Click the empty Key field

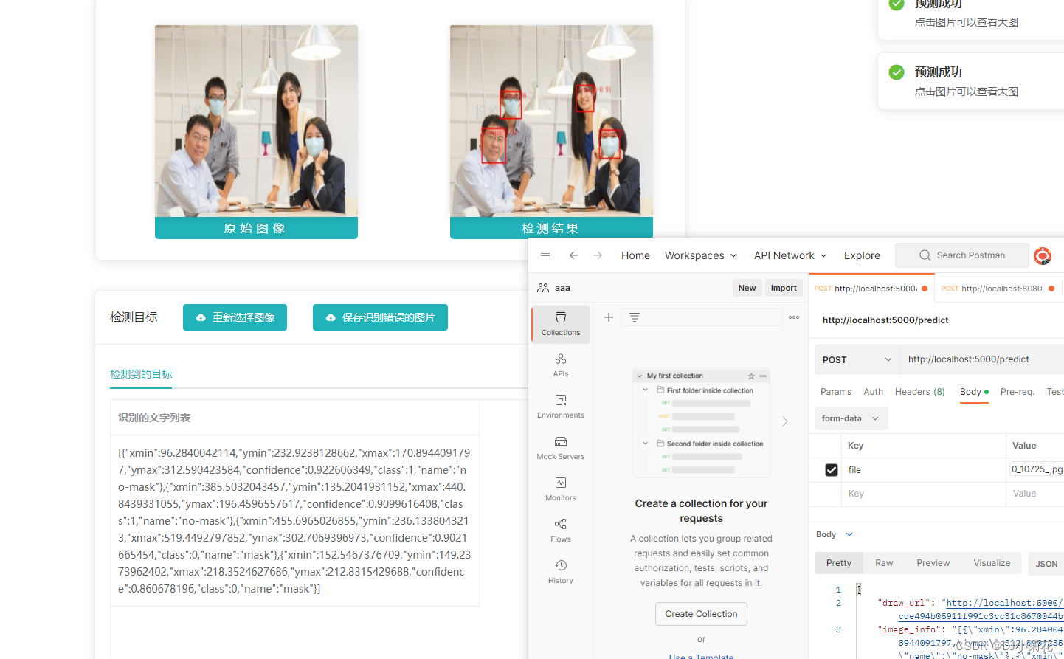pos(924,494)
